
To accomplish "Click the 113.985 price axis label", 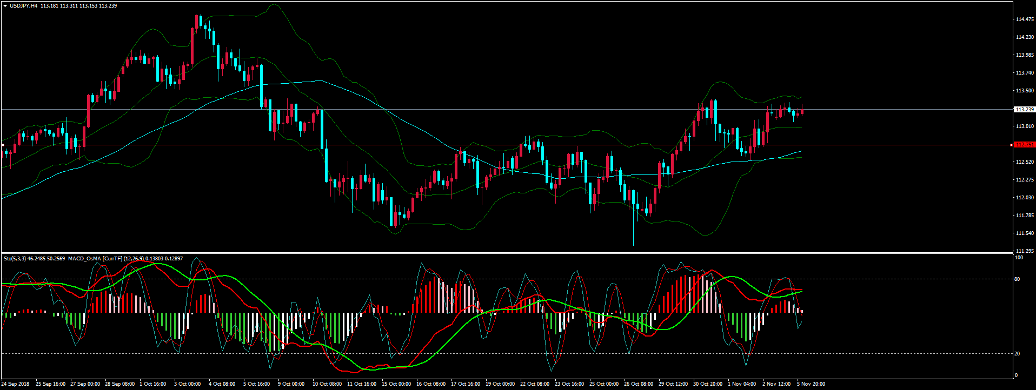I will pos(1025,55).
